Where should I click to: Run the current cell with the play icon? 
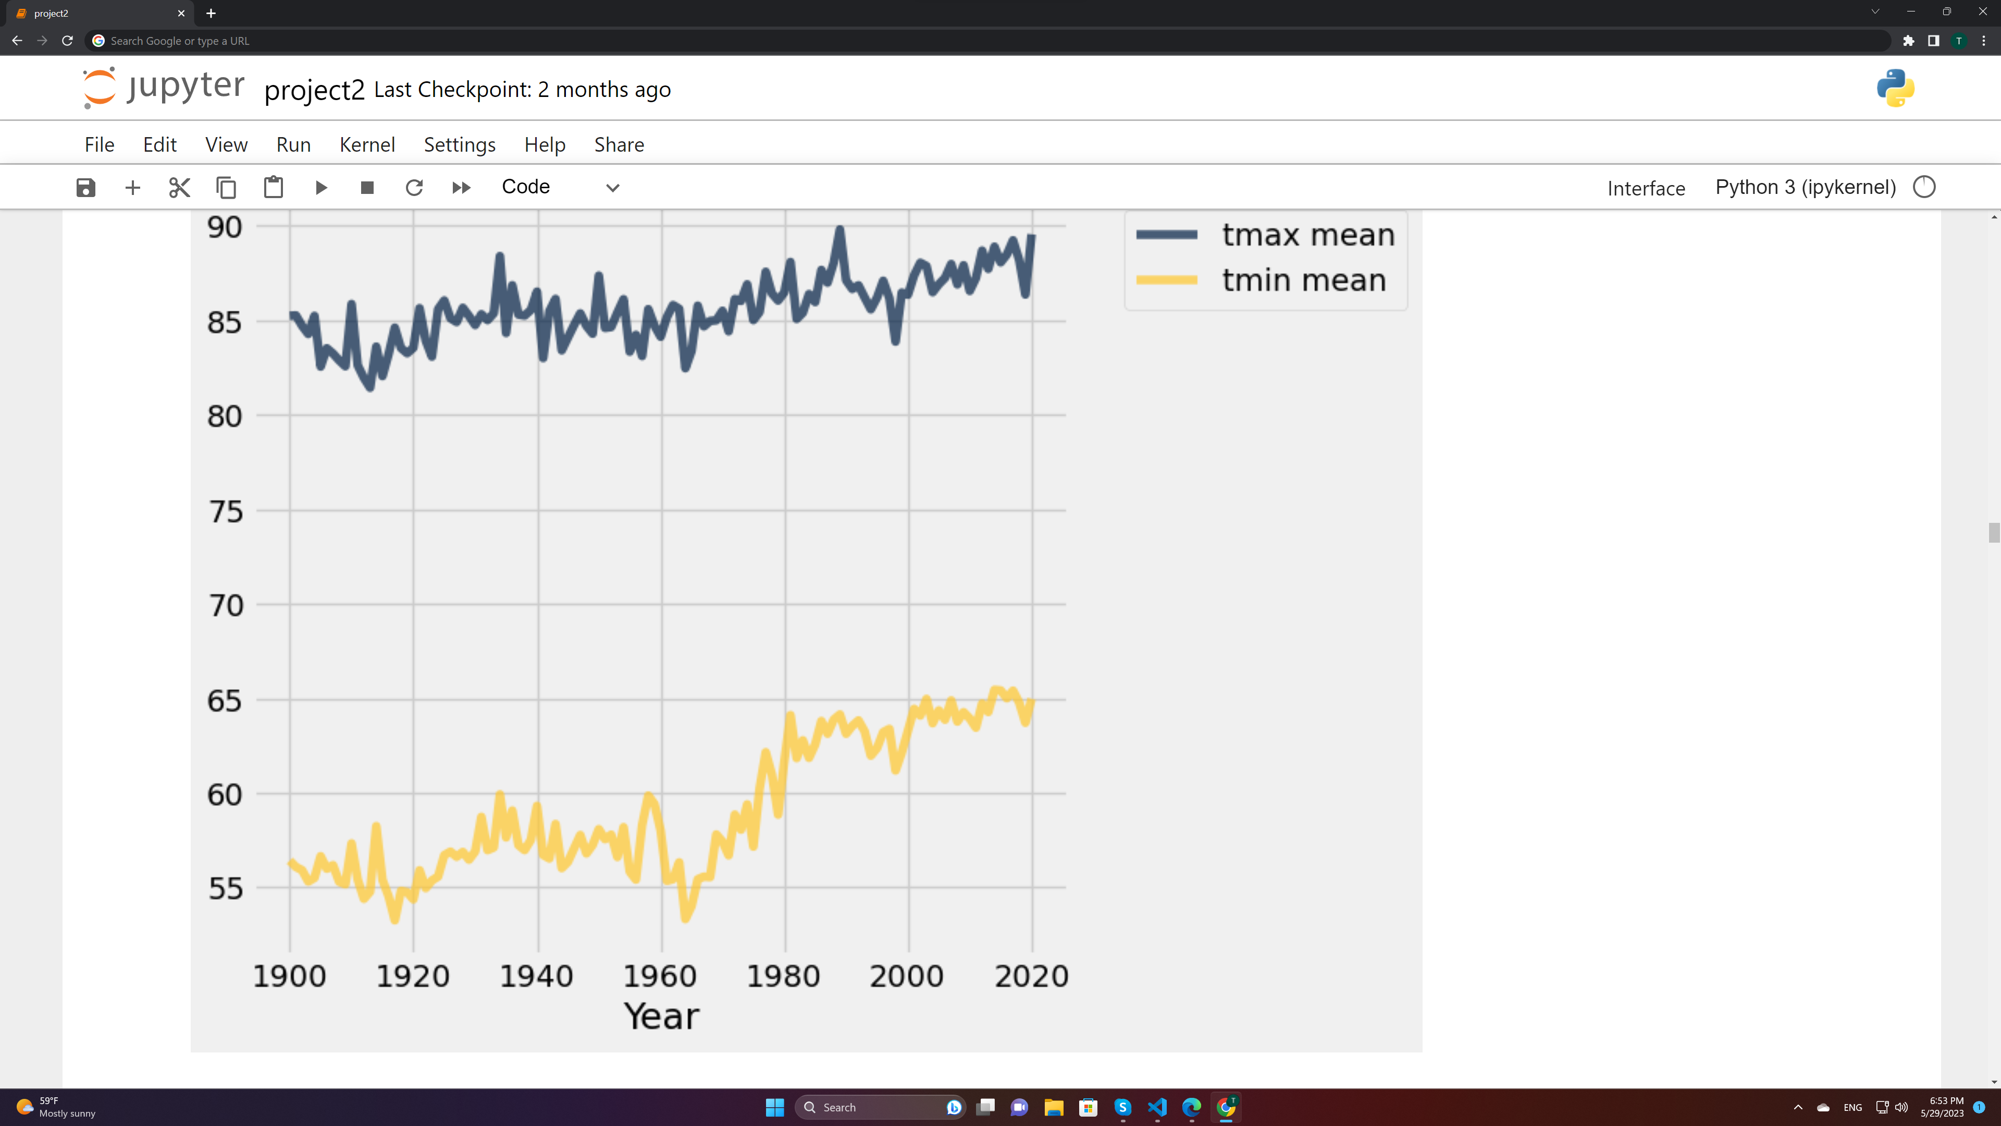pyautogui.click(x=321, y=187)
